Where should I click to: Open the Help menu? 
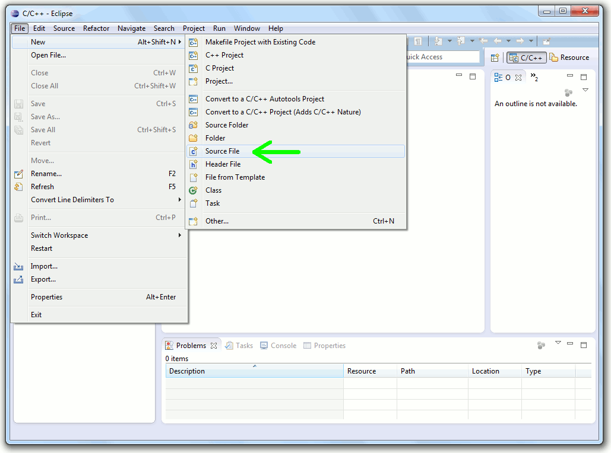tap(276, 28)
